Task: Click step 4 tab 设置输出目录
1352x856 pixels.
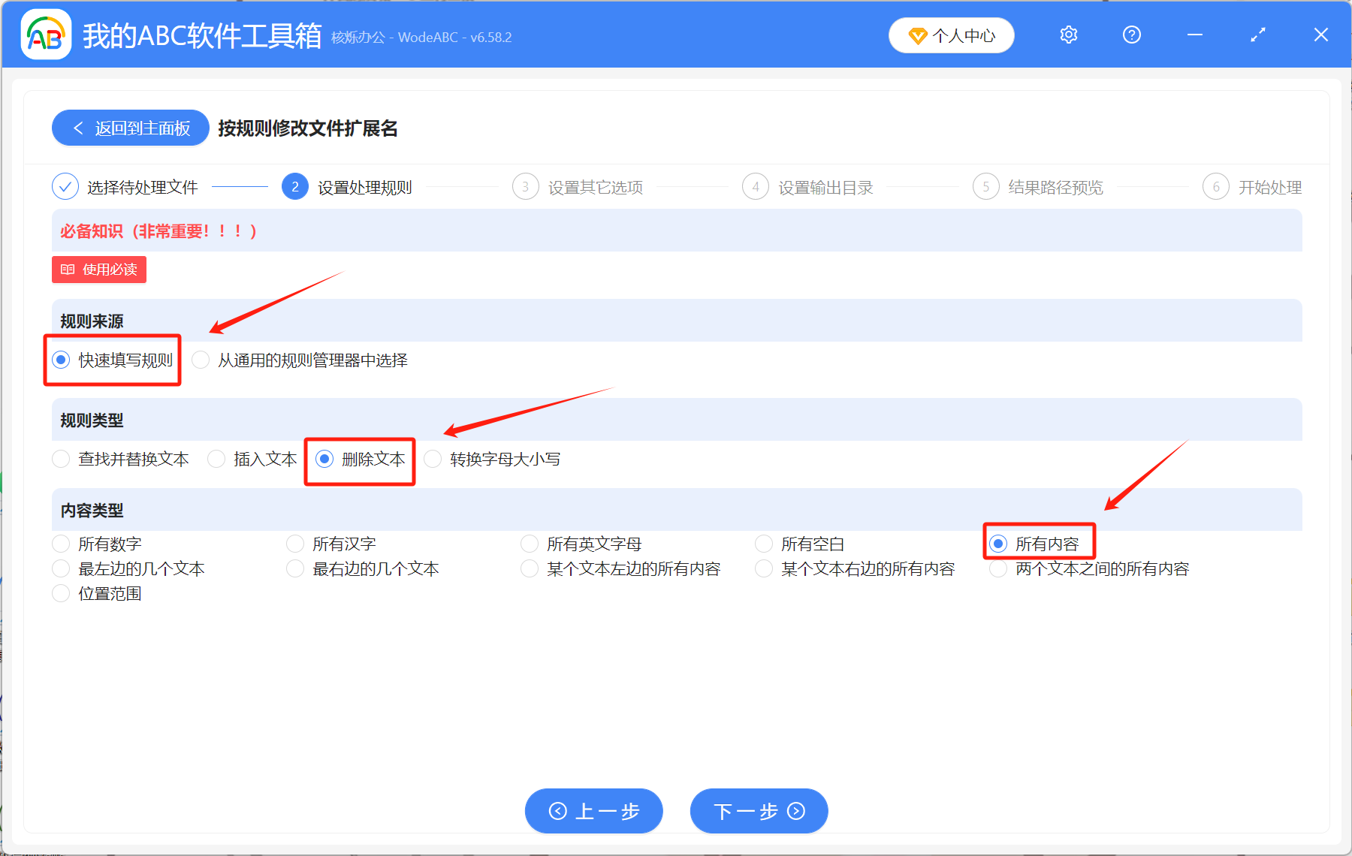Action: 825,187
